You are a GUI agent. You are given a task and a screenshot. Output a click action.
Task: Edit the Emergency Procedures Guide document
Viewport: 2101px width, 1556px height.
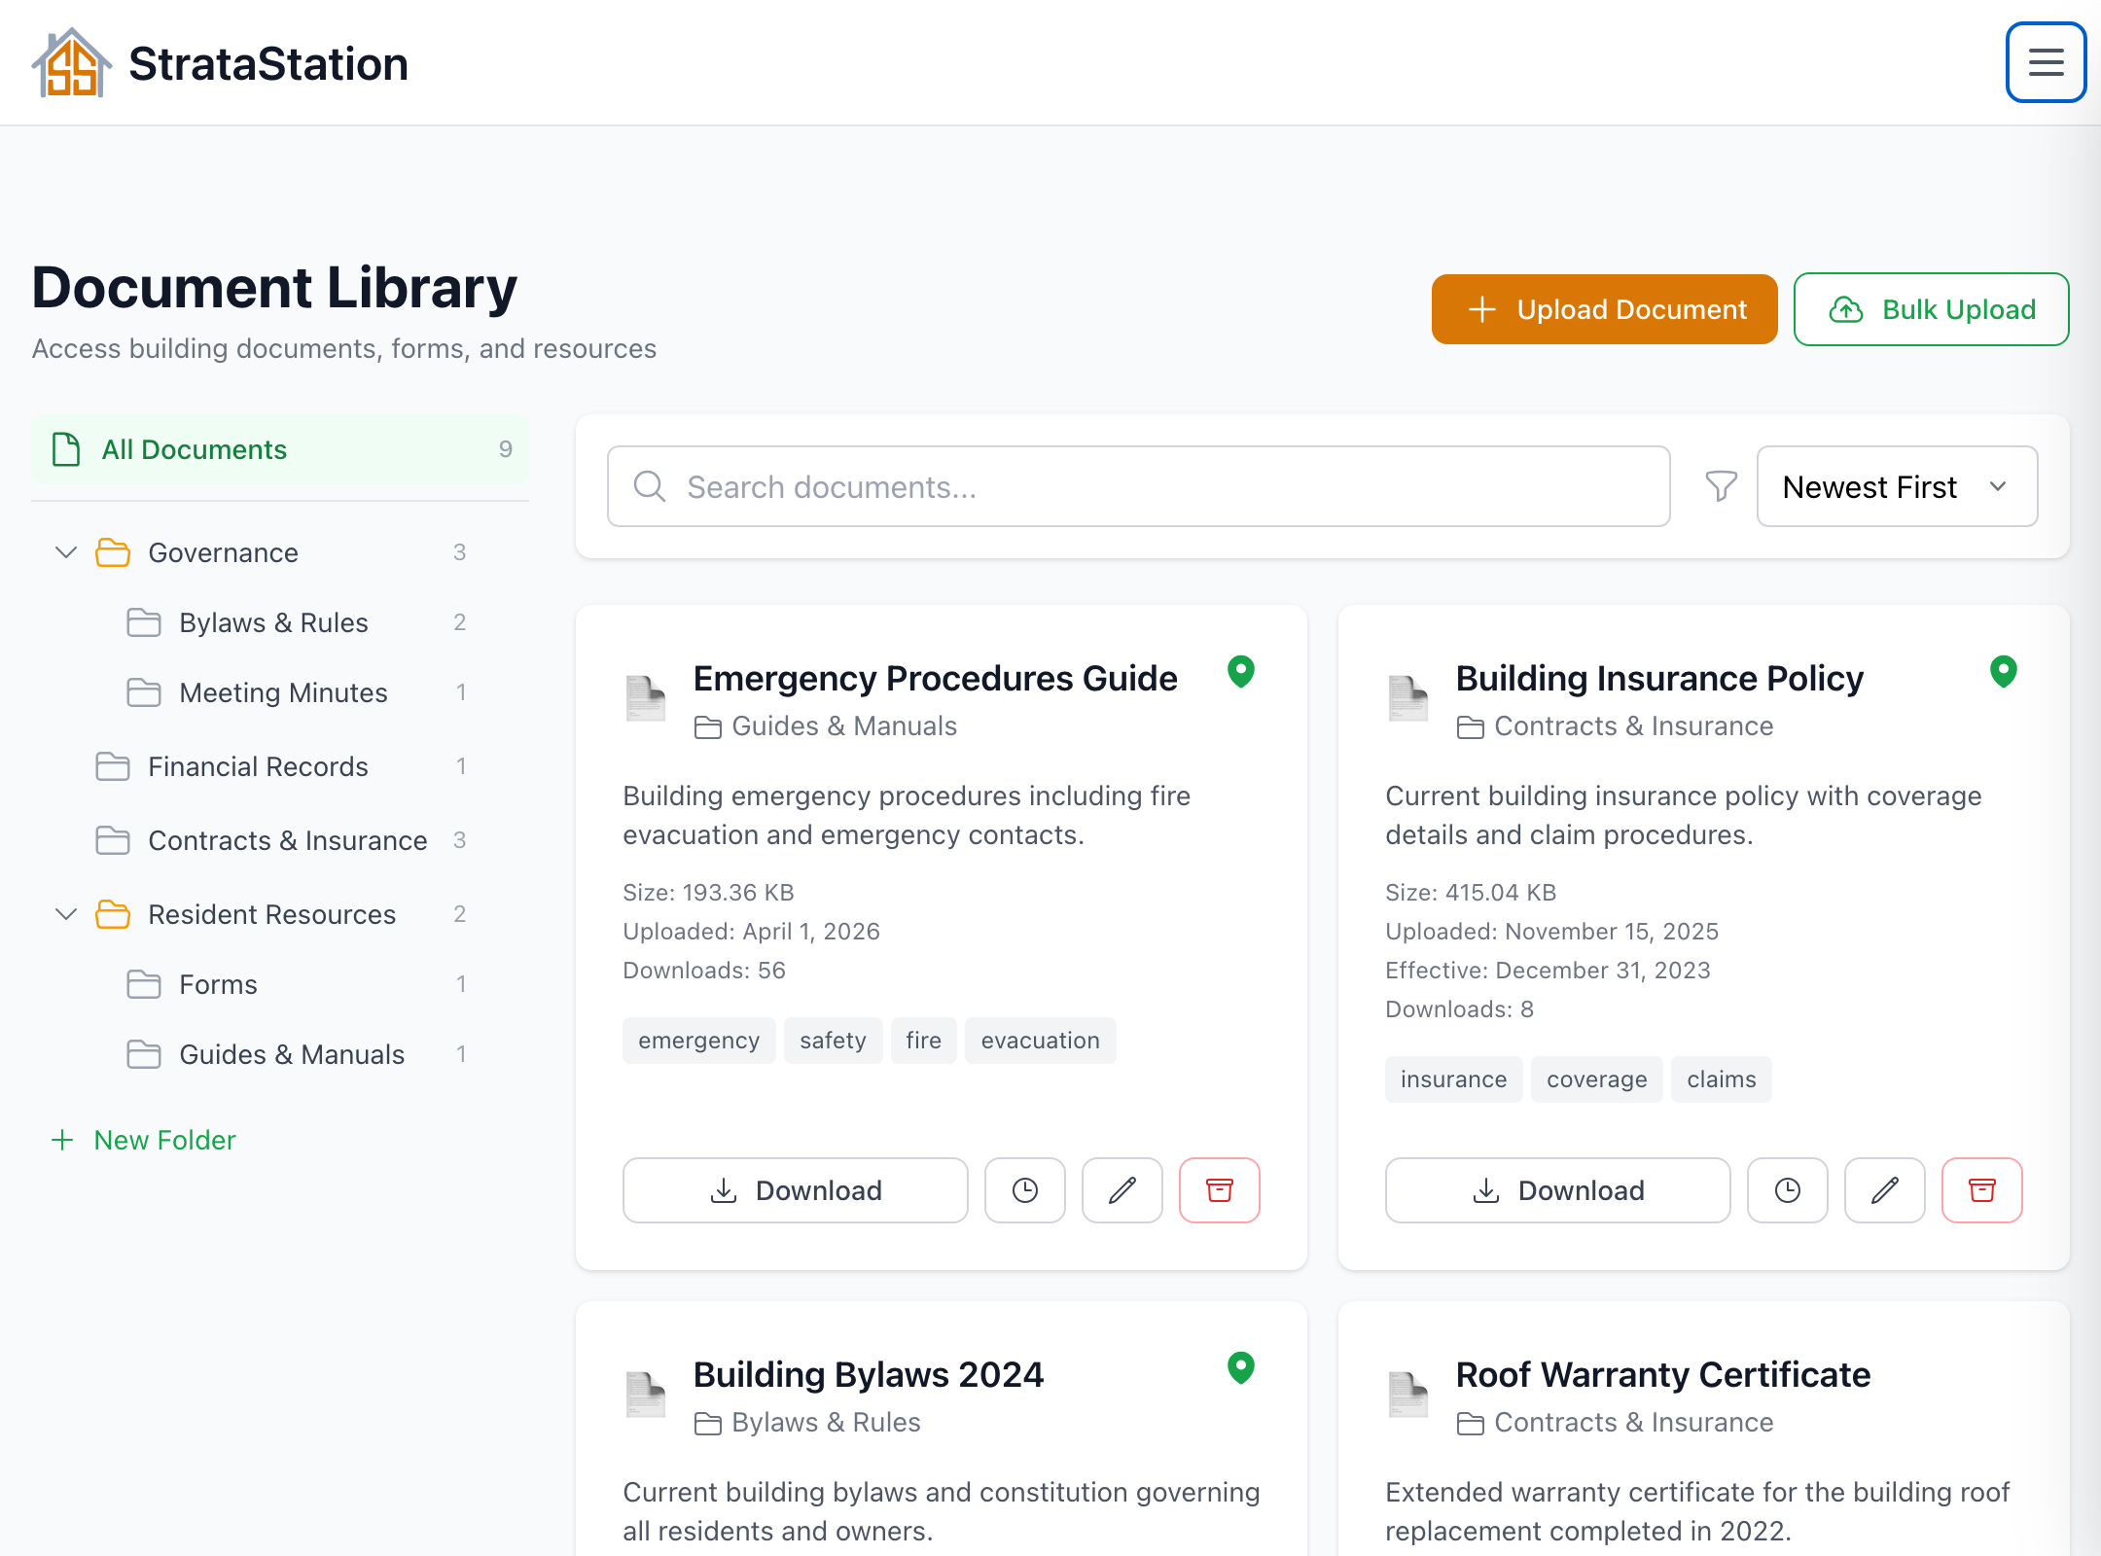click(1122, 1190)
